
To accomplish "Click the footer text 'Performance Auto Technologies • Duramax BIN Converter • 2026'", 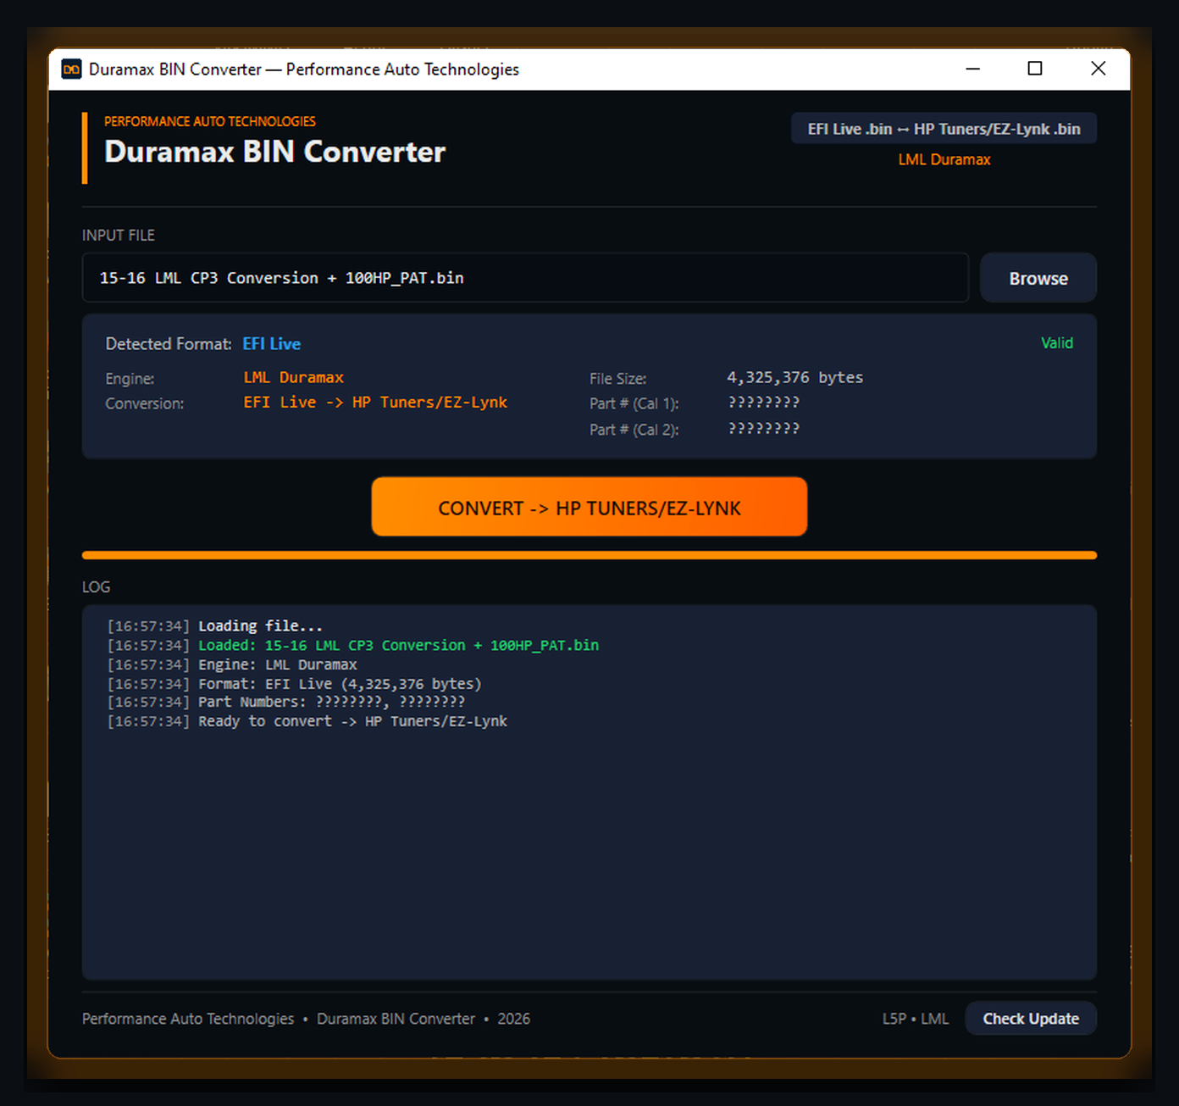I will (x=306, y=1019).
